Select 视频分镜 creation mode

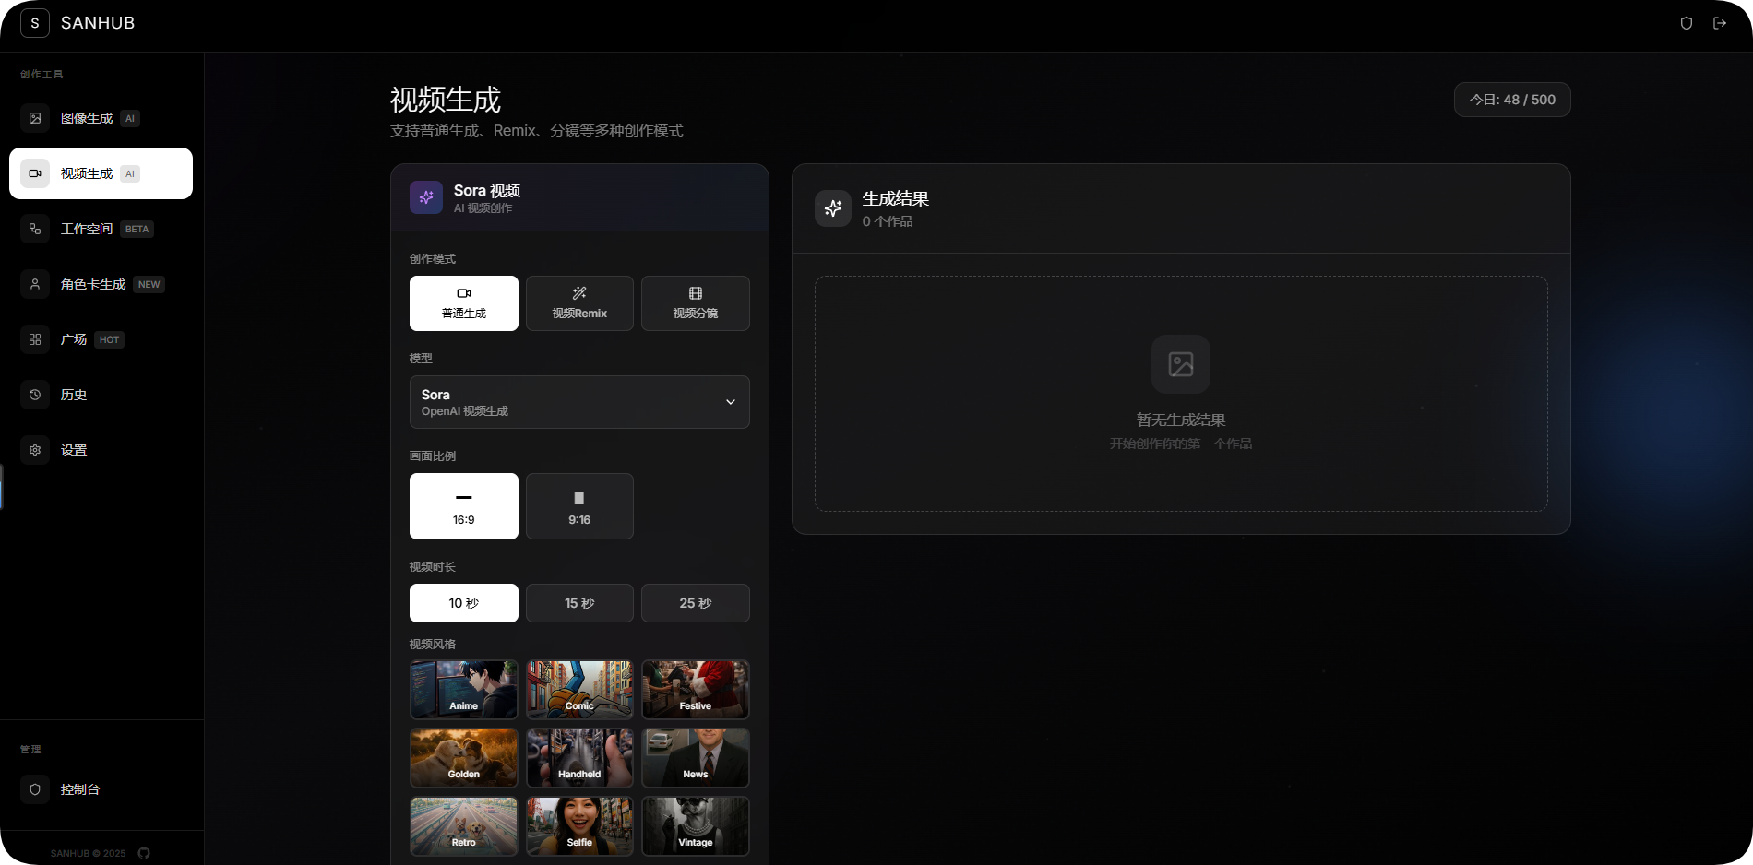tap(696, 303)
